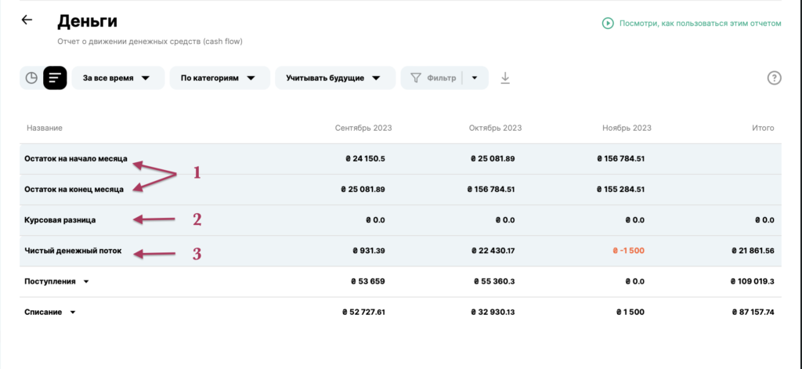Click the value ₴ 931.39
The width and height of the screenshot is (802, 369).
click(x=369, y=251)
